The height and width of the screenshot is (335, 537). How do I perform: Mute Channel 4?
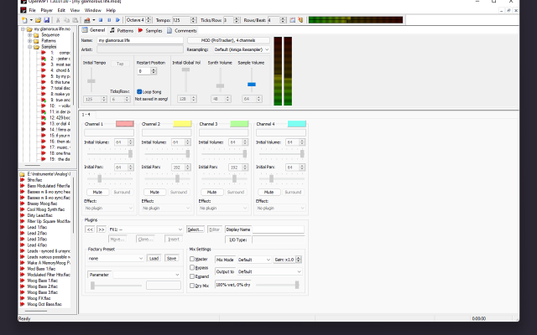coord(269,192)
